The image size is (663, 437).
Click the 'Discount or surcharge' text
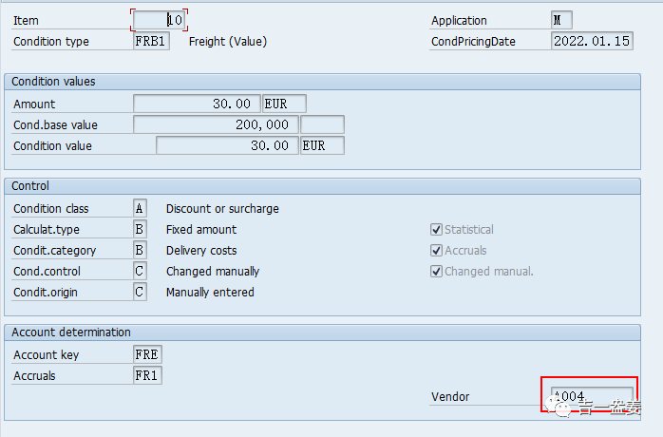click(222, 209)
